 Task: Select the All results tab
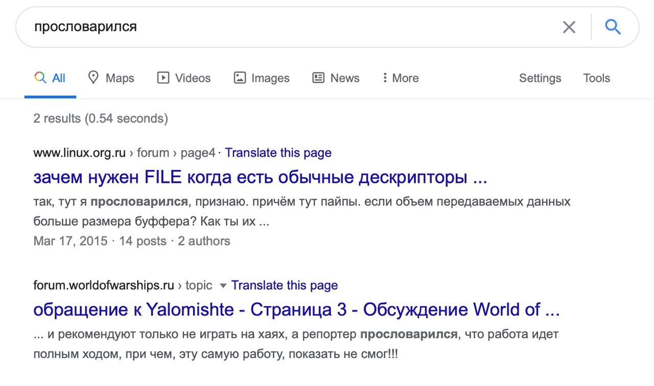click(50, 78)
